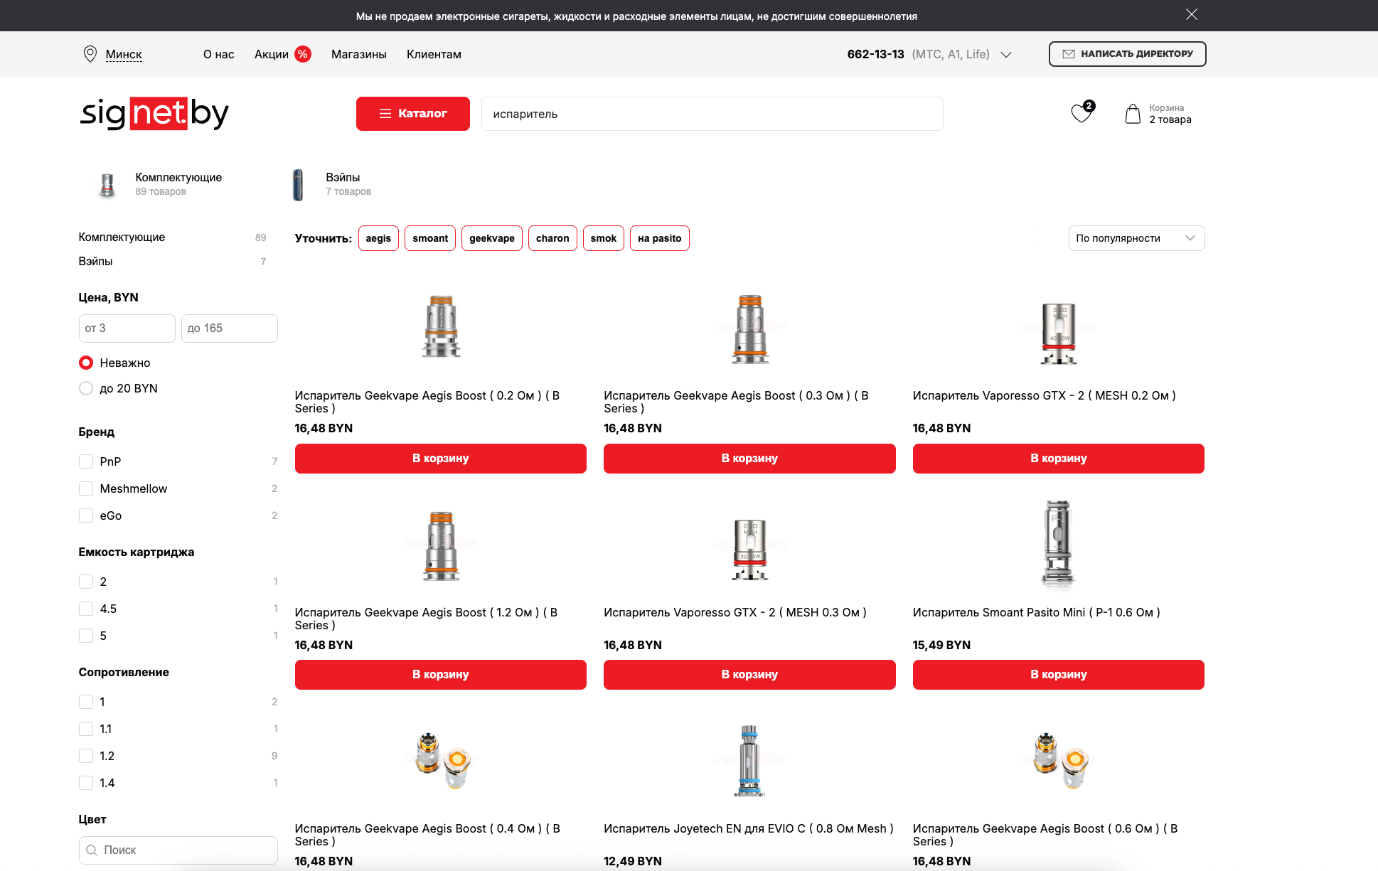The height and width of the screenshot is (871, 1378).
Task: Apply the geekvape refine tag
Action: 492,238
